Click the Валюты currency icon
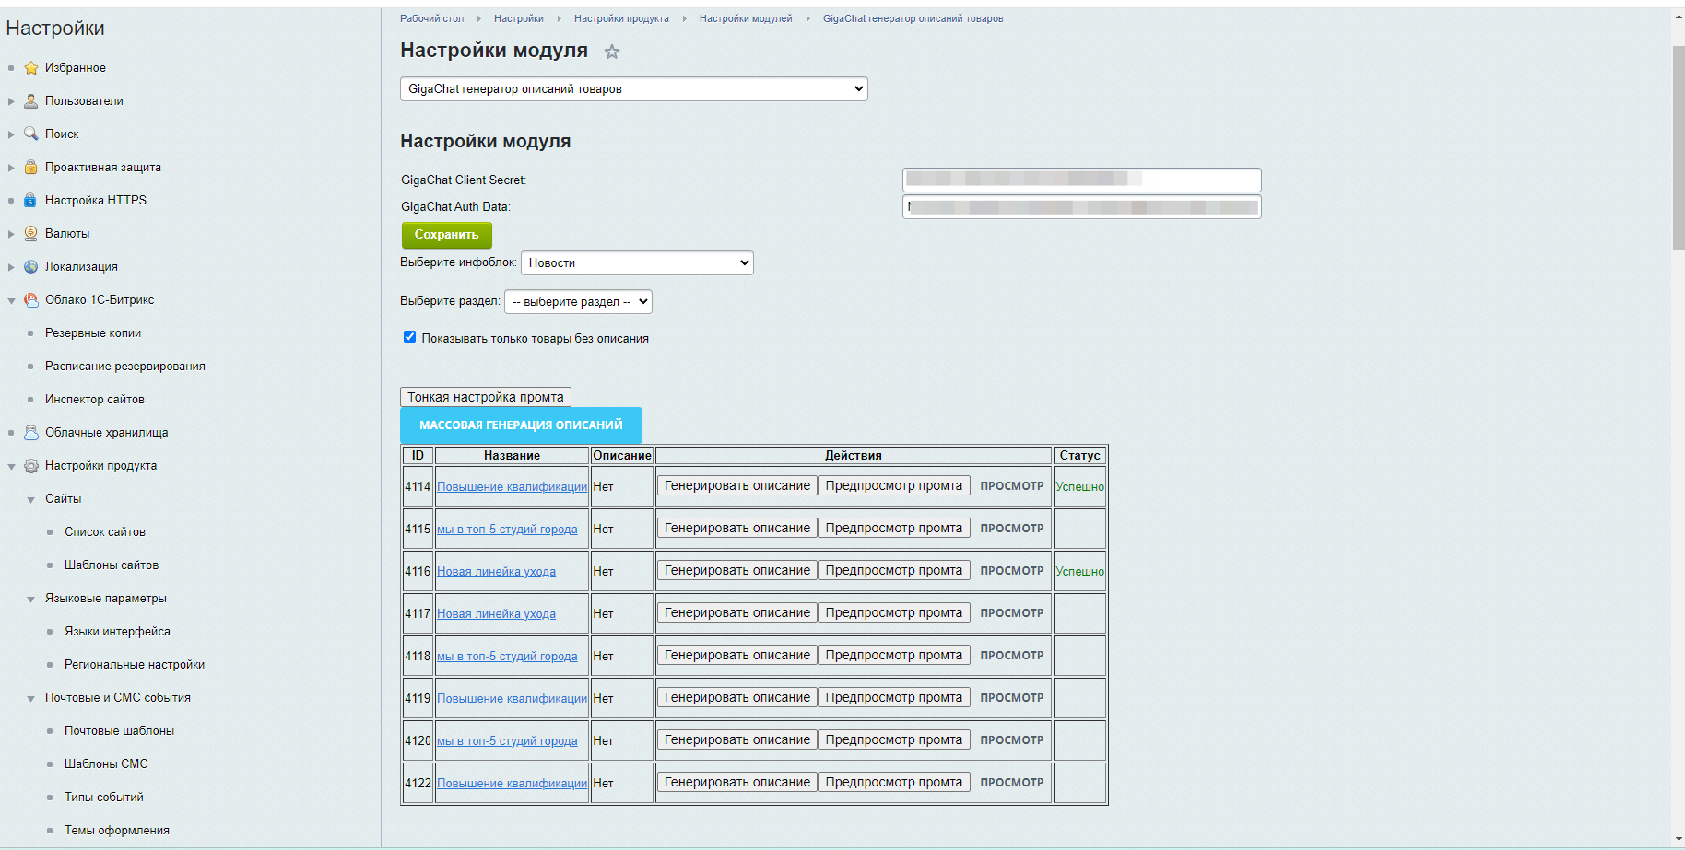This screenshot has height=850, width=1685. (x=31, y=234)
